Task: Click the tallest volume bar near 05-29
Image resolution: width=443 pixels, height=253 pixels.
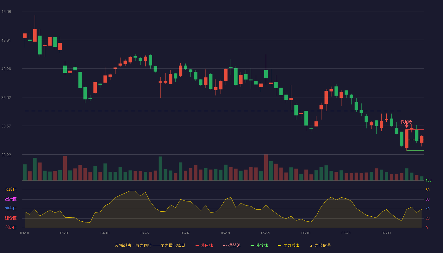Action: [x=266, y=167]
